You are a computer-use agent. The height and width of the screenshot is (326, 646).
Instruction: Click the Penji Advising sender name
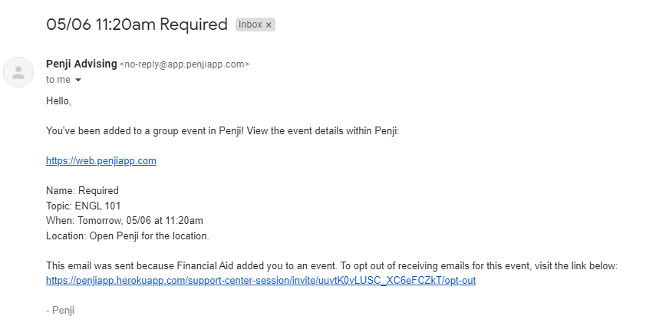point(81,64)
